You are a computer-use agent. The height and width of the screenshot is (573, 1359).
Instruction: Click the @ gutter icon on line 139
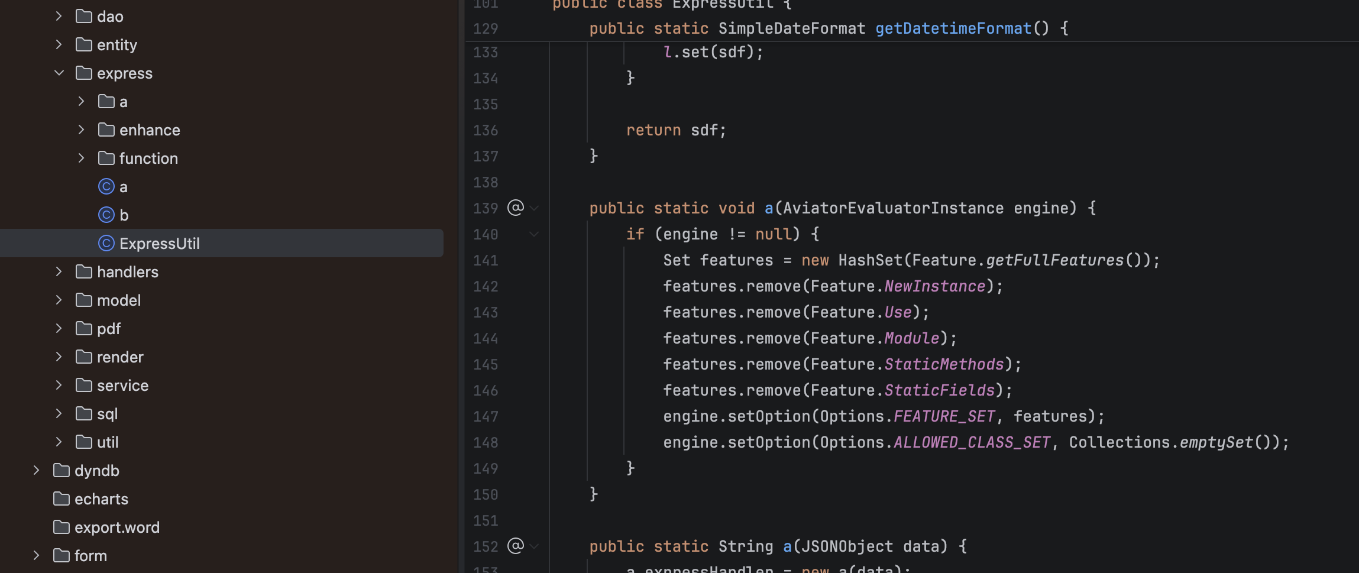(x=516, y=208)
